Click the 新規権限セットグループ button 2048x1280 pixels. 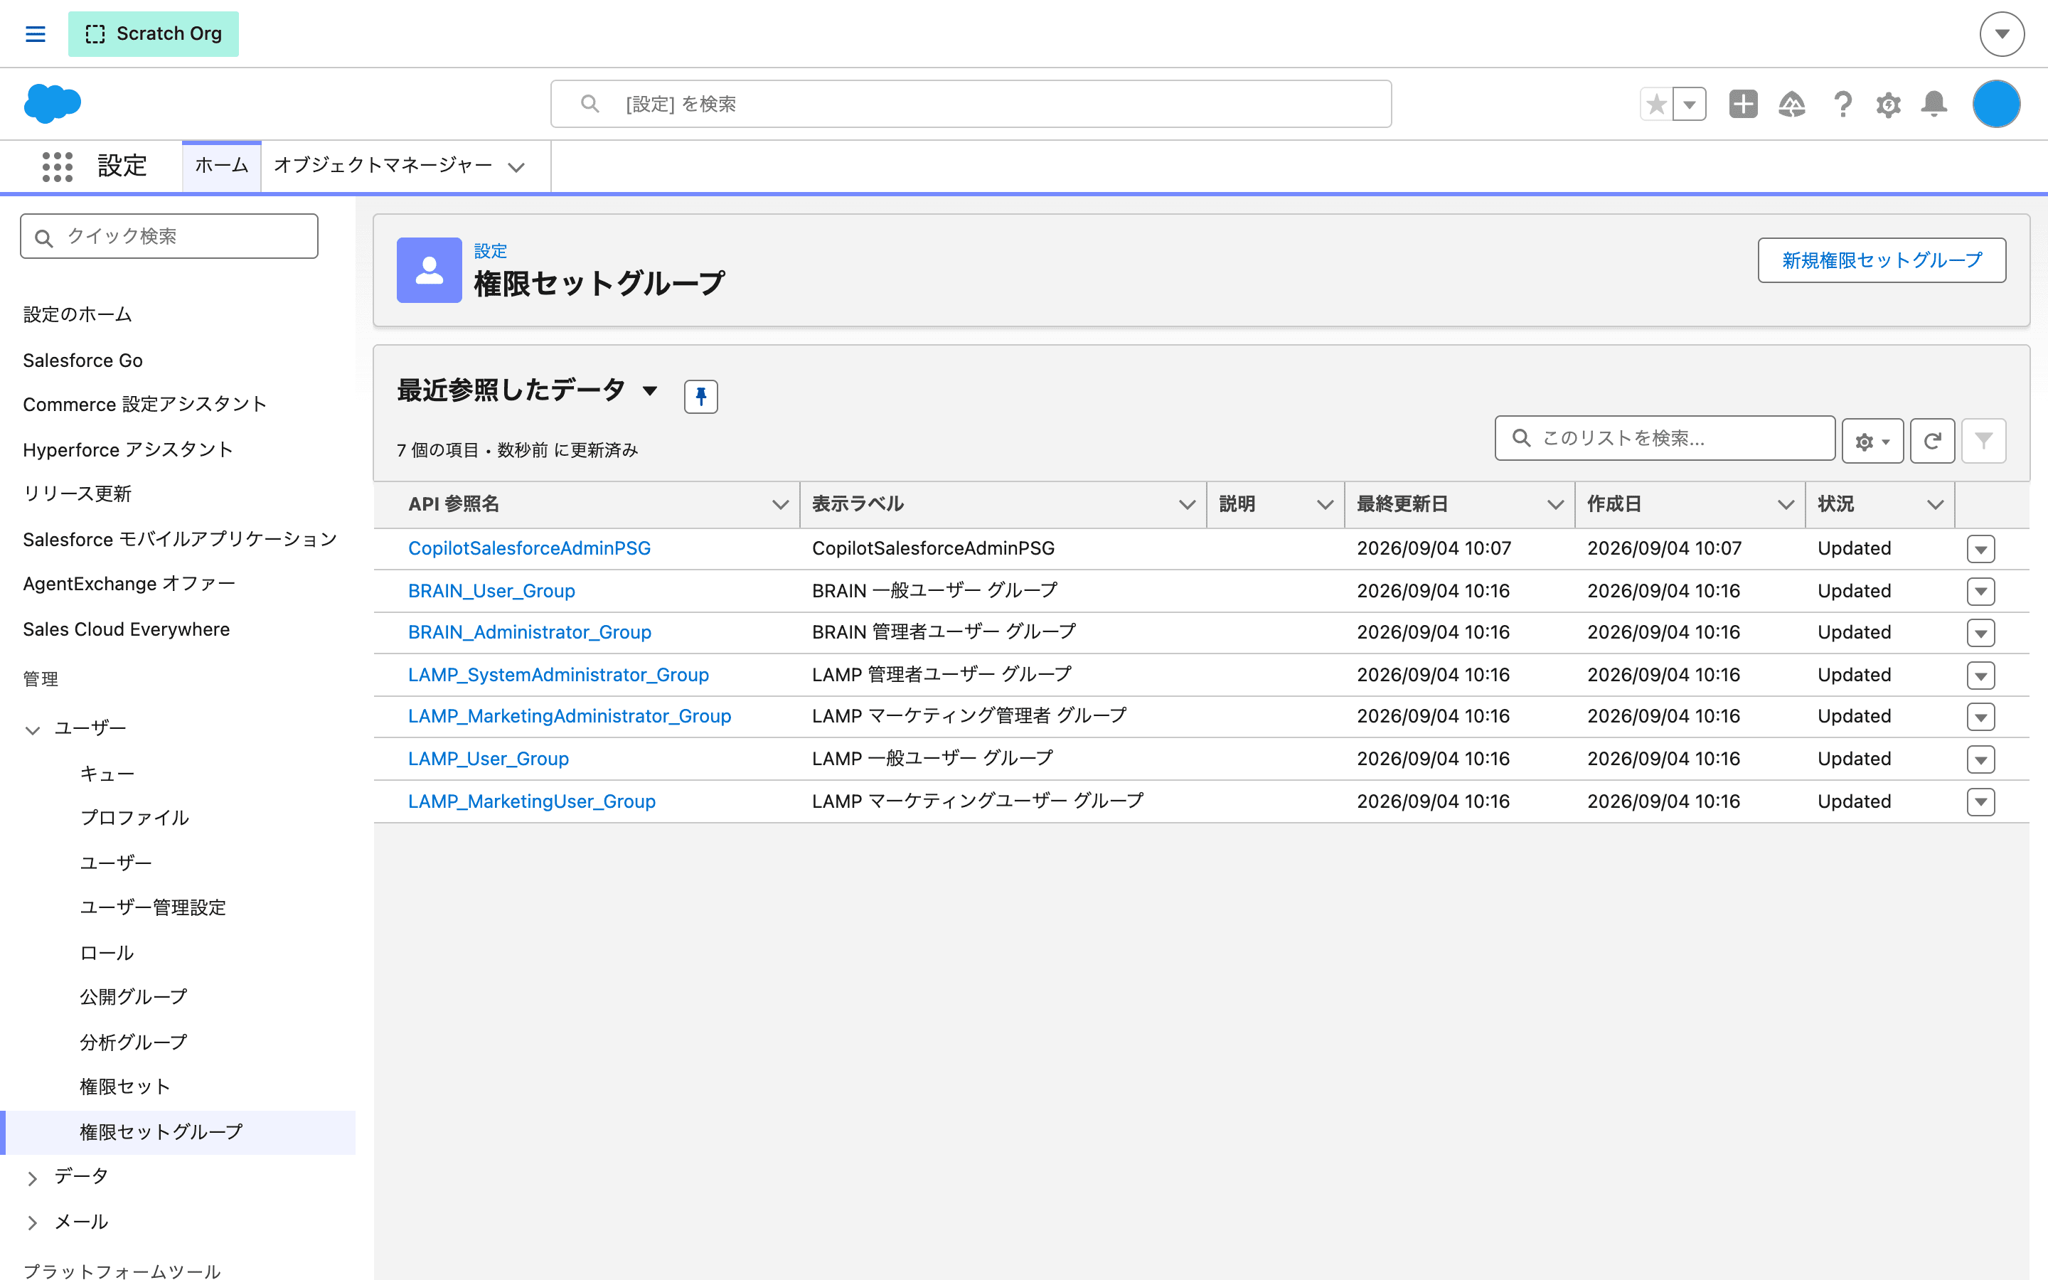1882,260
